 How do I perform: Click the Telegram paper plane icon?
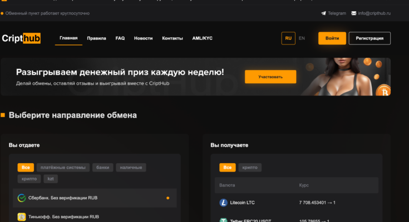(x=323, y=13)
